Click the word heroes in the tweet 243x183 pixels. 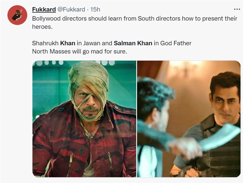[x=42, y=27]
